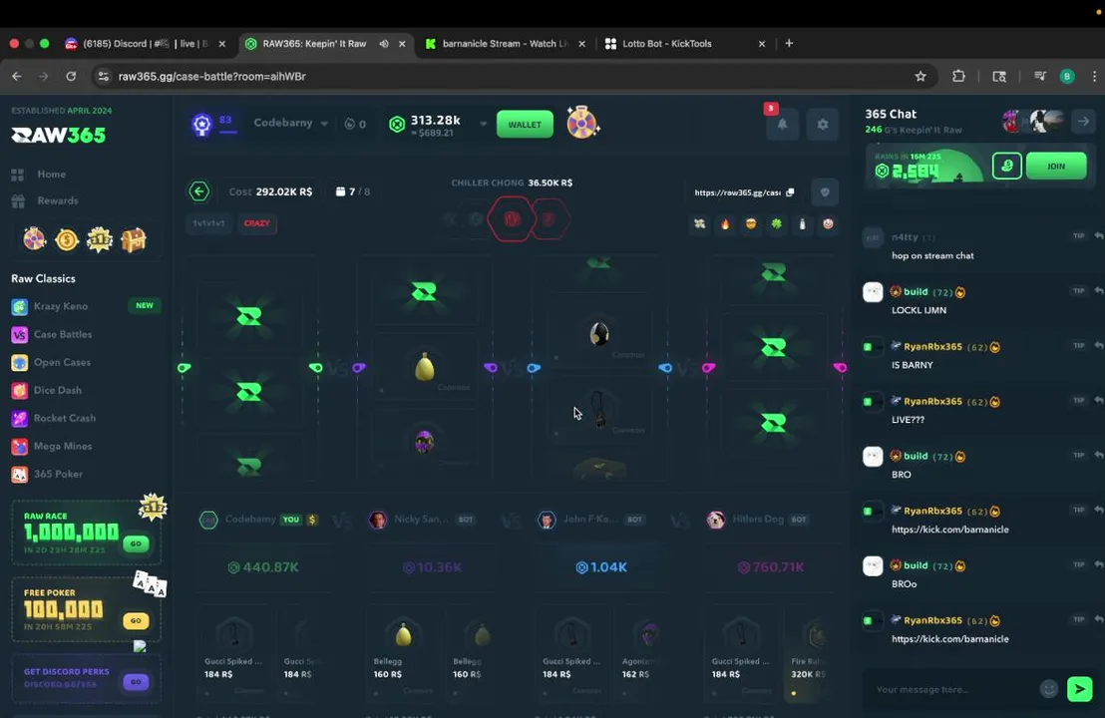Click the level 83 badge icon
1105x718 pixels.
(x=201, y=125)
